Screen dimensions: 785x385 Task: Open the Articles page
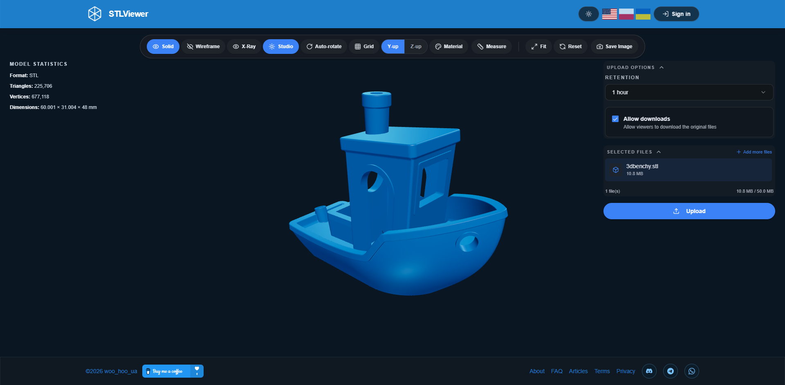(578, 371)
